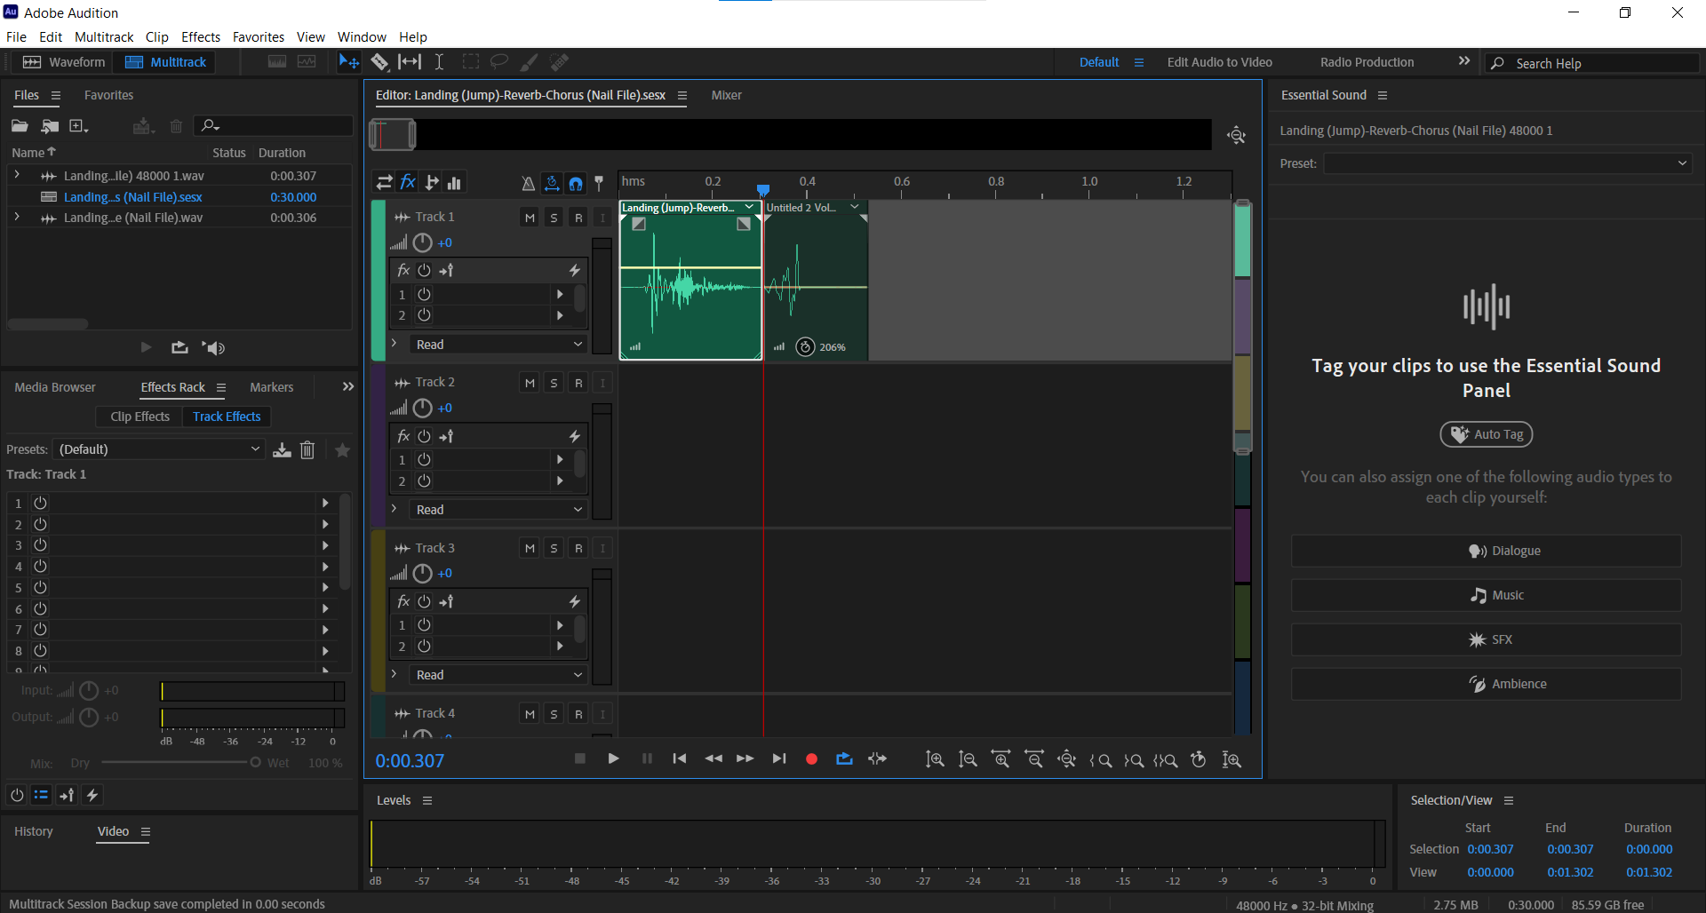Open Track 1 automation mode Read dropdown
Screen dimensions: 1706x913
tap(498, 344)
